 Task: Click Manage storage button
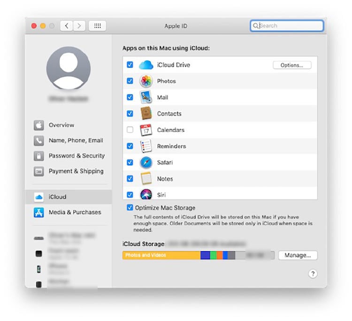click(x=298, y=255)
